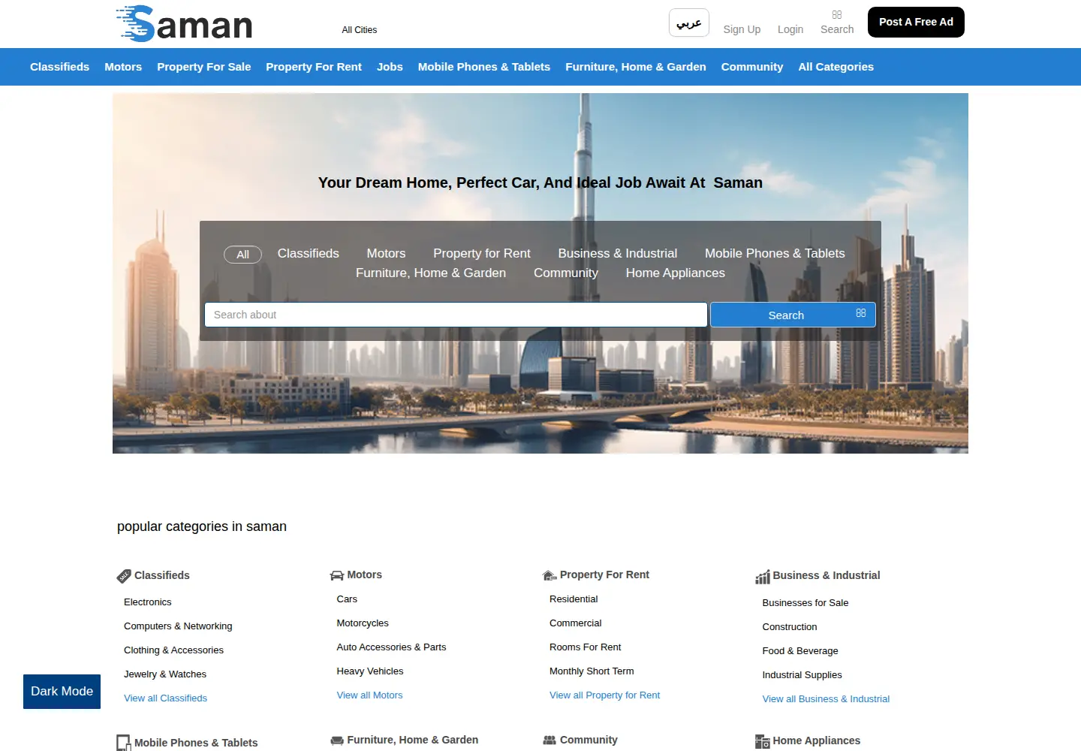This screenshot has height=751, width=1081.
Task: Click the grid icon inside blue Search button
Action: click(x=861, y=313)
